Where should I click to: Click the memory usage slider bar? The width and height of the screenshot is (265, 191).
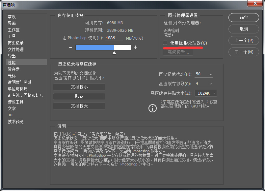tap(103, 48)
